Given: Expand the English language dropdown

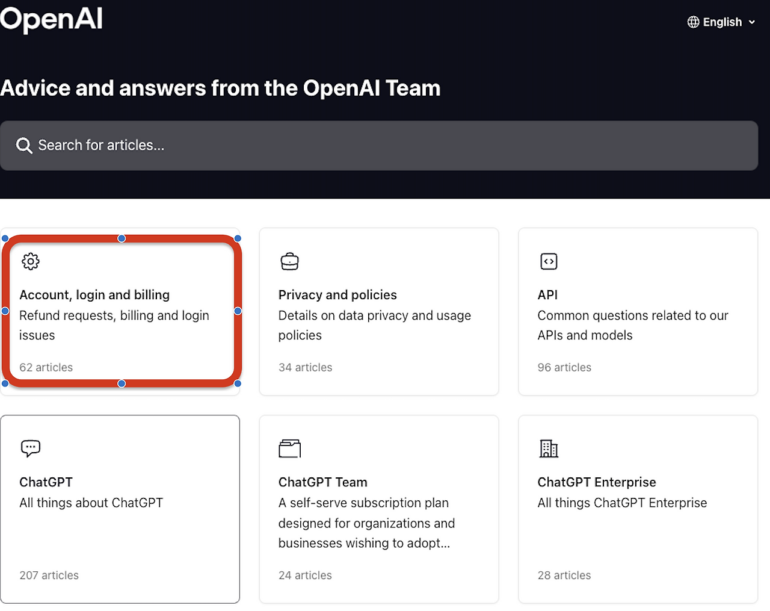Looking at the screenshot, I should coord(722,22).
